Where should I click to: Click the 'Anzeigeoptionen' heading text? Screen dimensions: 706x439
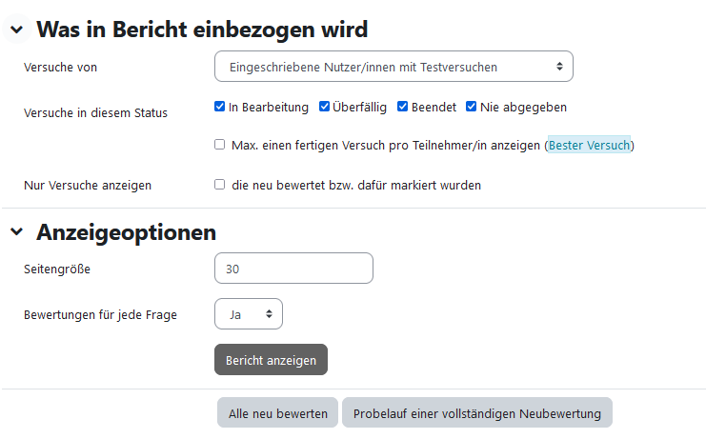point(126,231)
